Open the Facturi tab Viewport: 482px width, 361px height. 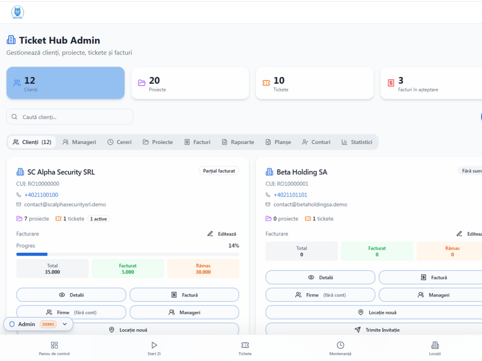coord(197,142)
